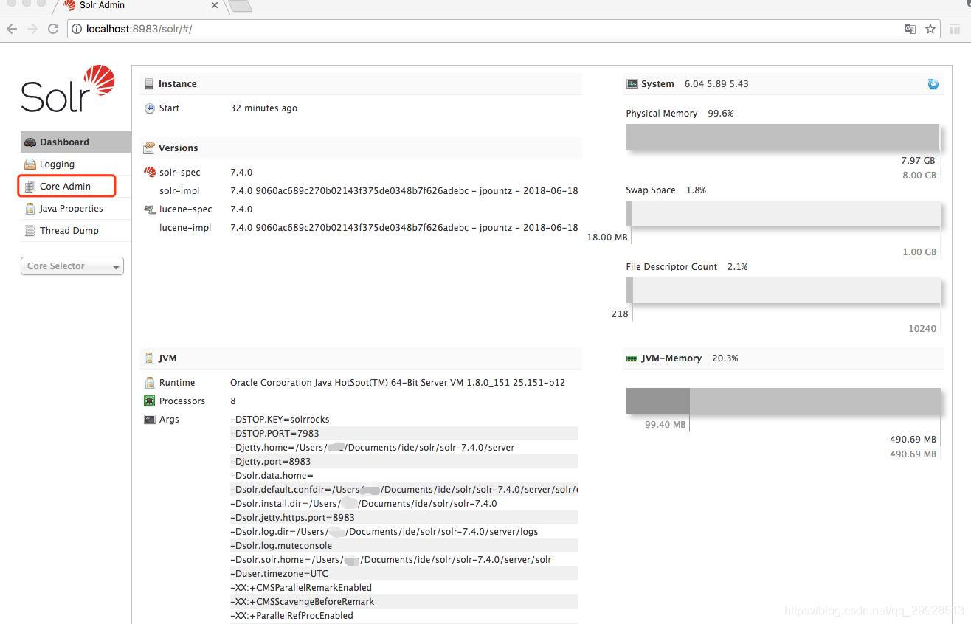Click the File Descriptor '10240' maximum value

[922, 328]
